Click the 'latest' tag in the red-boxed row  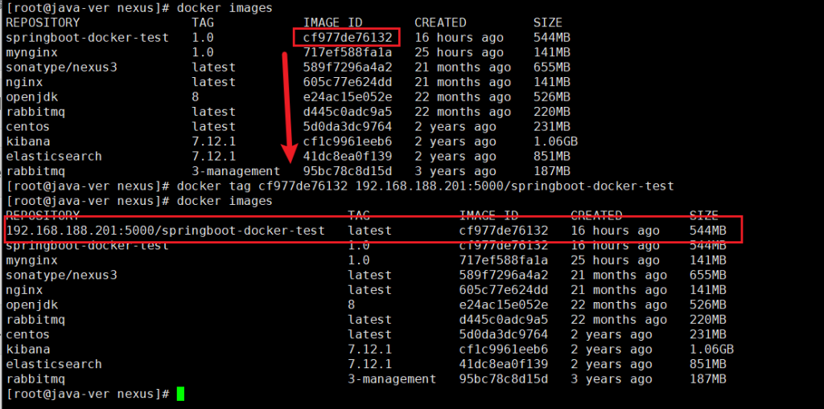pyautogui.click(x=369, y=231)
